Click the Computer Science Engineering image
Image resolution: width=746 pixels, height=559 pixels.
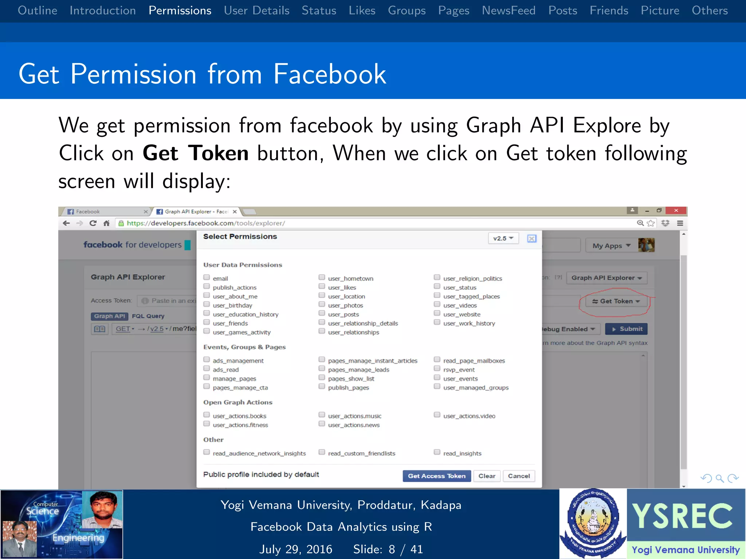[x=62, y=524]
